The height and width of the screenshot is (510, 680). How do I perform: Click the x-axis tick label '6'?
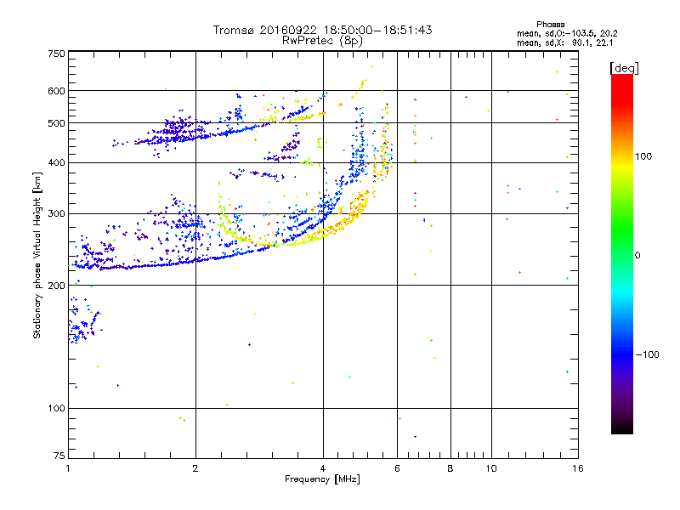397,468
